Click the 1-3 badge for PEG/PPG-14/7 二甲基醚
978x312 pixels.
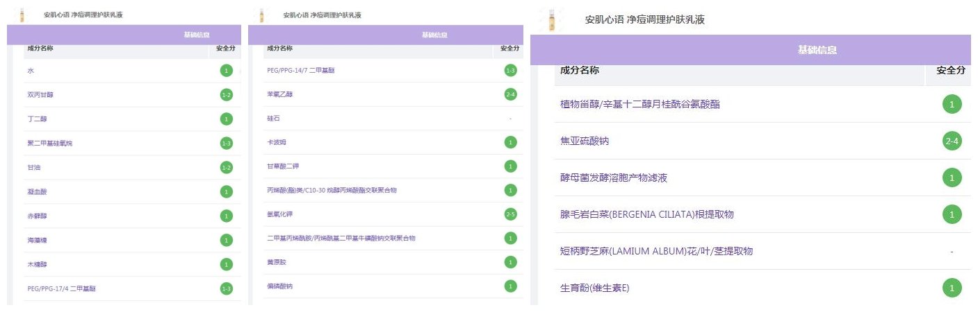click(511, 70)
